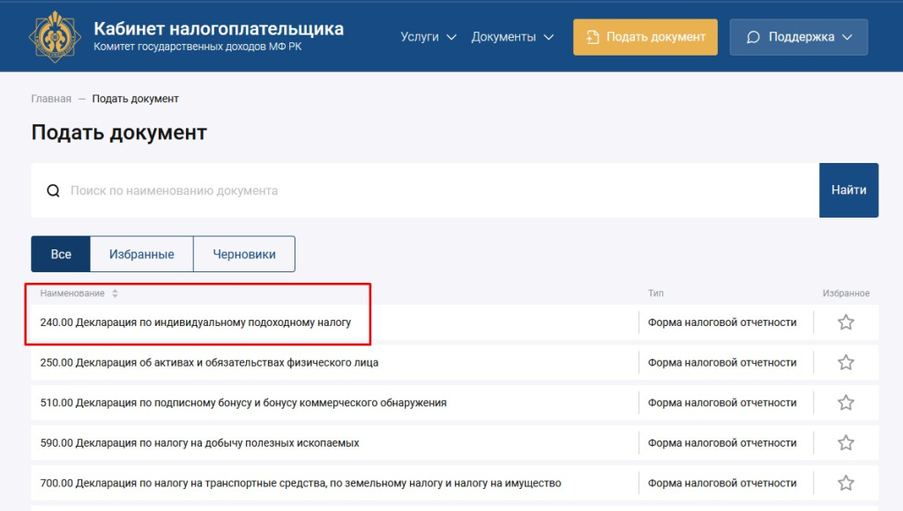
Task: Click the document icon on Подать документ button
Action: click(x=592, y=37)
